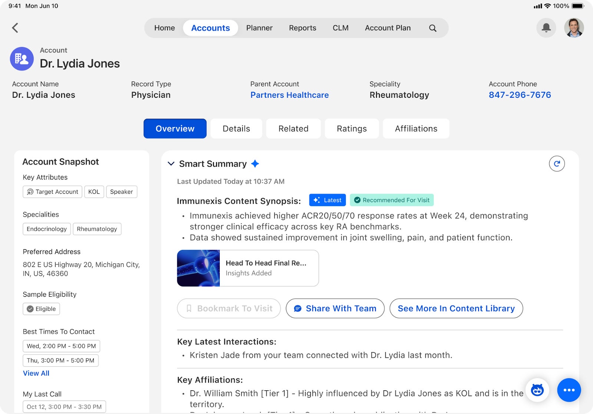Click the Eligible sample status chip
The width and height of the screenshot is (593, 414).
41,309
